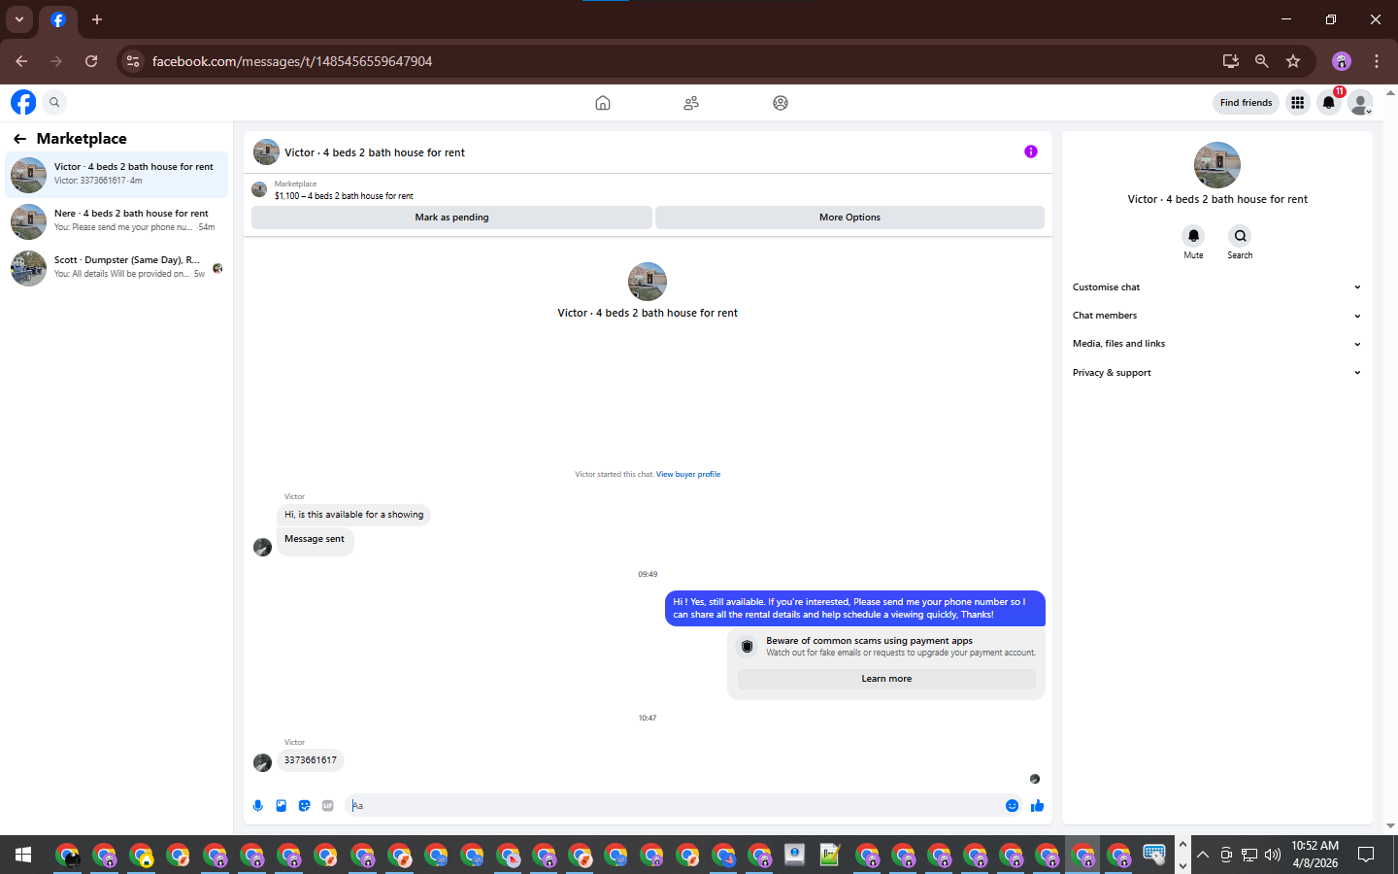Send a thumbs-up like
The height and width of the screenshot is (874, 1398).
pyautogui.click(x=1037, y=805)
